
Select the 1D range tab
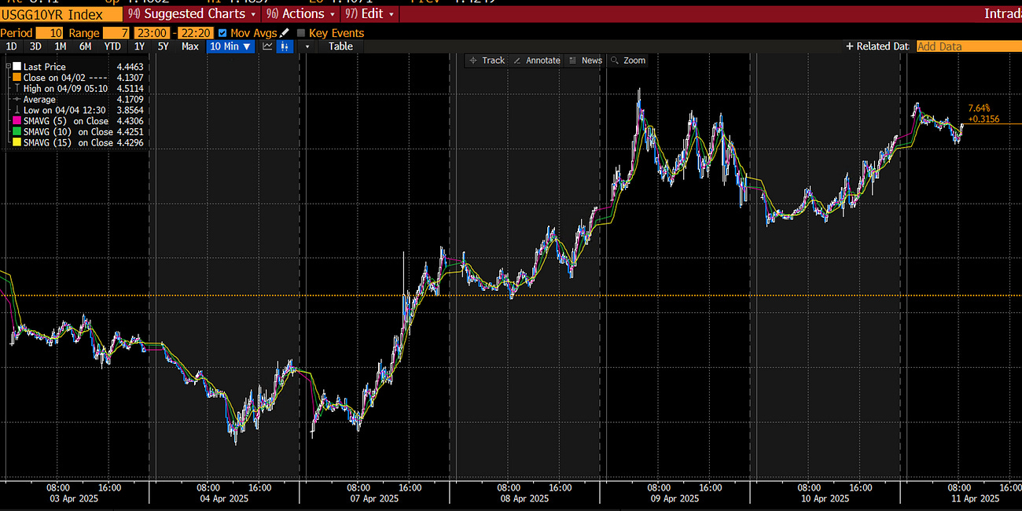point(11,46)
